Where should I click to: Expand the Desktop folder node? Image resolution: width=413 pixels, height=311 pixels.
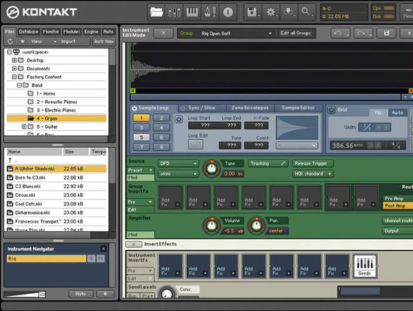pos(14,60)
